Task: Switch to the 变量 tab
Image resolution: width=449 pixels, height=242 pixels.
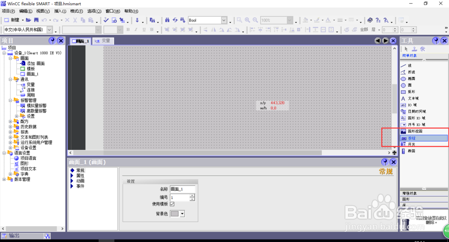Action: (103, 41)
